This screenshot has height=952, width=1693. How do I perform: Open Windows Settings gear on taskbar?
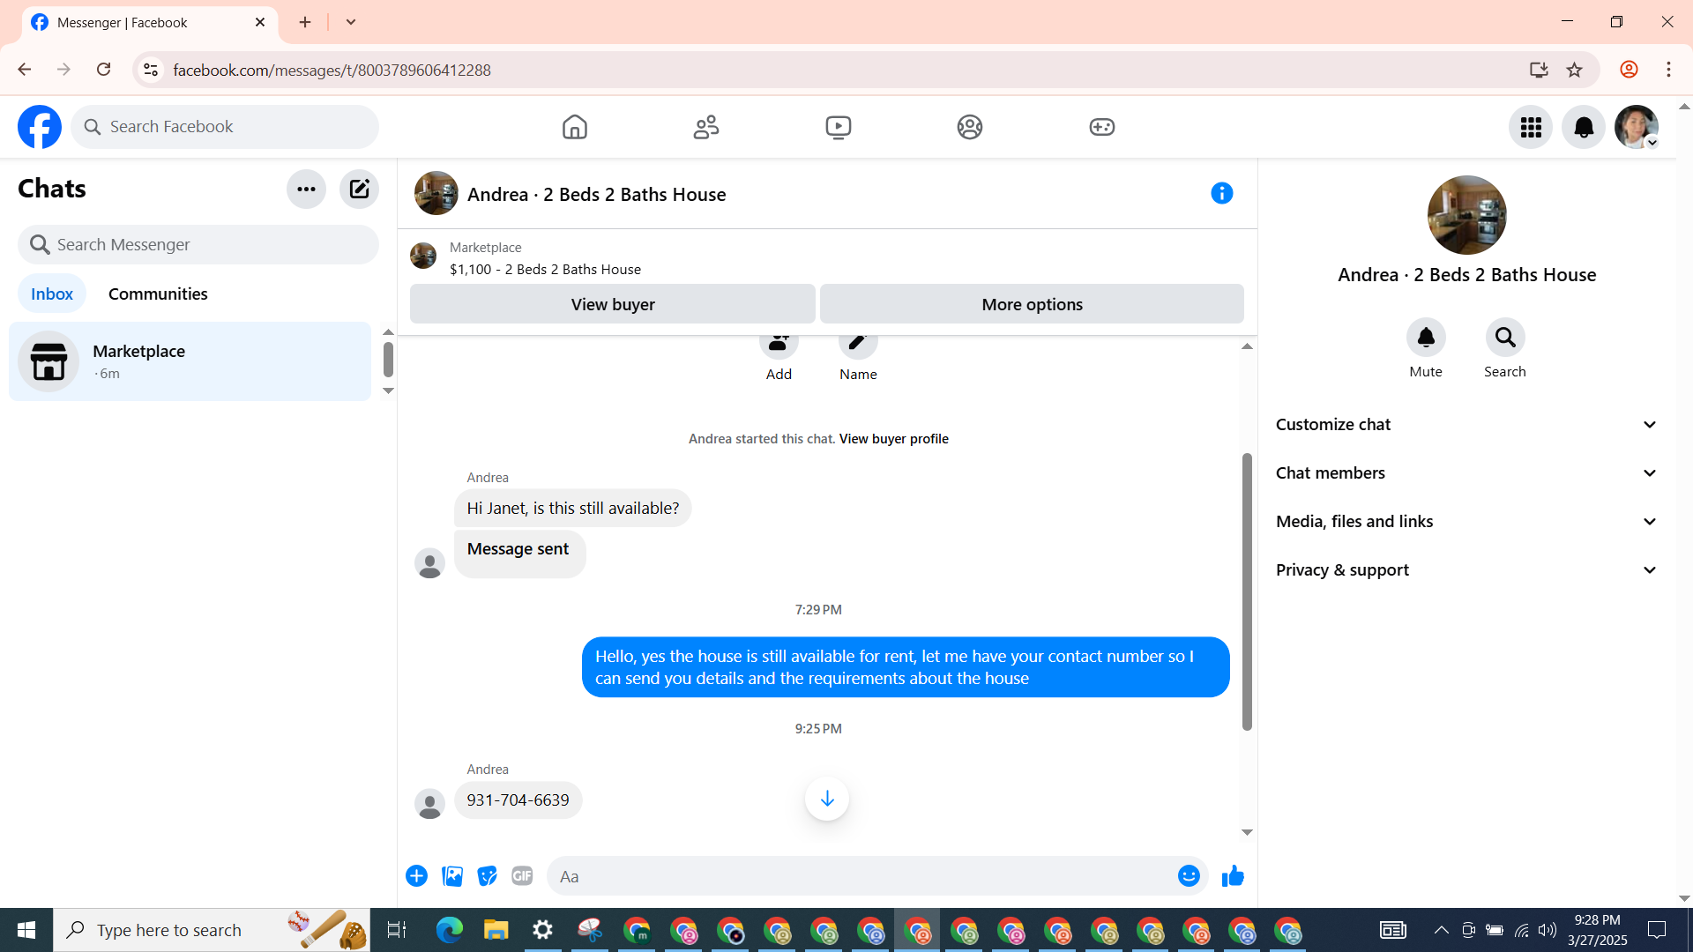(543, 930)
